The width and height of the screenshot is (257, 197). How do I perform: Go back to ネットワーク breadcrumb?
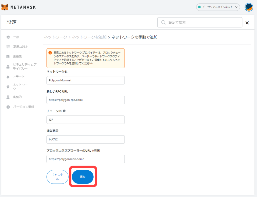coord(55,37)
